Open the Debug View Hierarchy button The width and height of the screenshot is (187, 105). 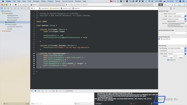pos(53,91)
